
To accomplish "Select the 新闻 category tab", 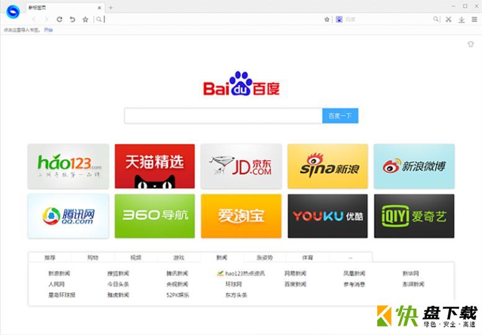I will (221, 257).
